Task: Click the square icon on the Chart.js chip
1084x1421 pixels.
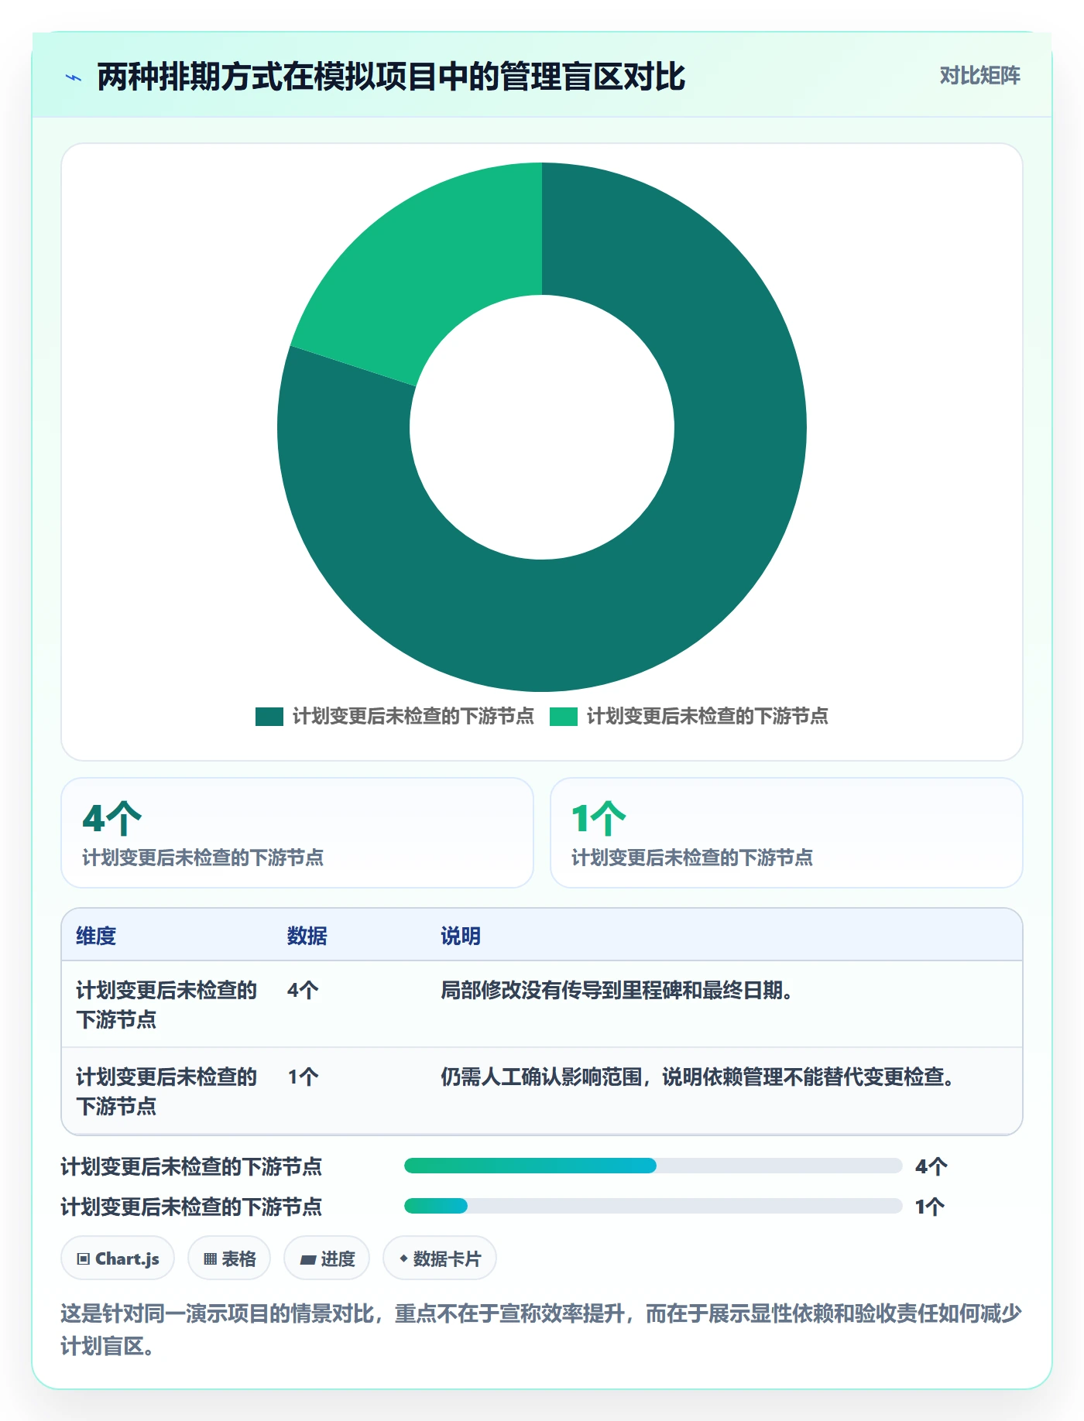Action: point(84,1258)
